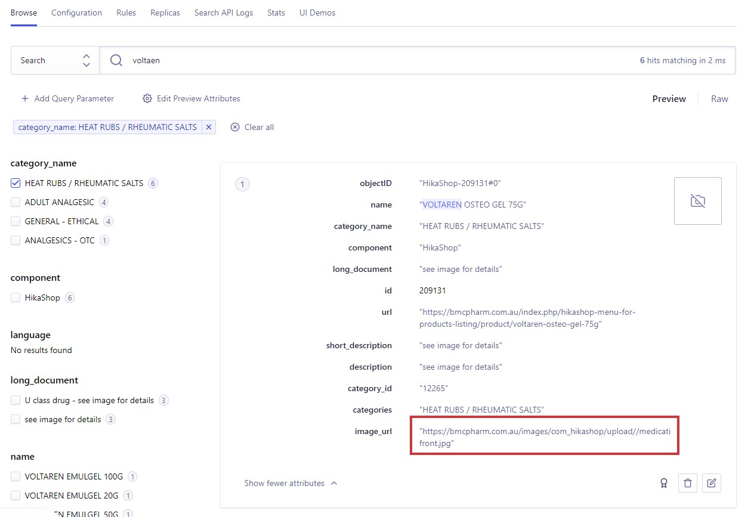This screenshot has width=754, height=517.
Task: Collapse with Show fewer attributes
Action: 291,483
